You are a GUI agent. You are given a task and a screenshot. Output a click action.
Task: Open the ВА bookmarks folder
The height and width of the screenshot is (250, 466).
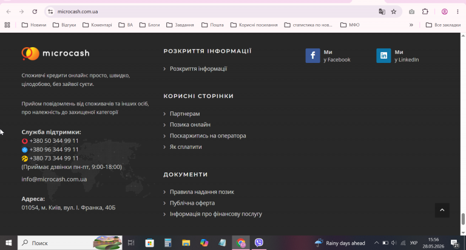[x=126, y=25]
